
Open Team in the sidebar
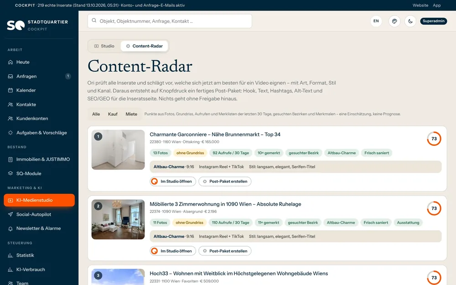point(39,282)
